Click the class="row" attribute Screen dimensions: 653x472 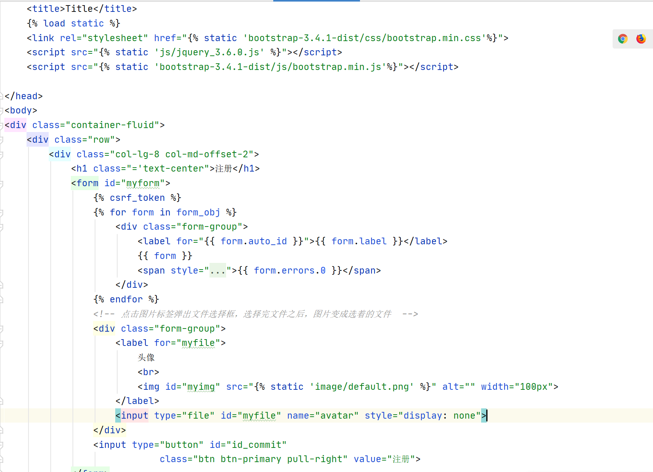pos(85,140)
